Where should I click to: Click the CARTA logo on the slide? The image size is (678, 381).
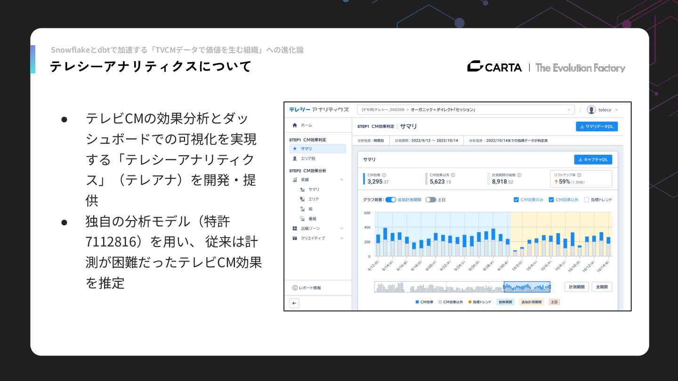pos(494,67)
